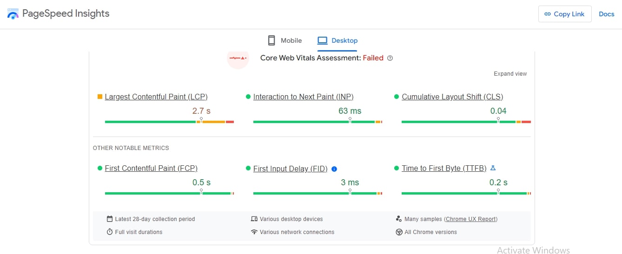Image resolution: width=622 pixels, height=254 pixels.
Task: Click the INP value 63 ms
Action: pos(350,111)
